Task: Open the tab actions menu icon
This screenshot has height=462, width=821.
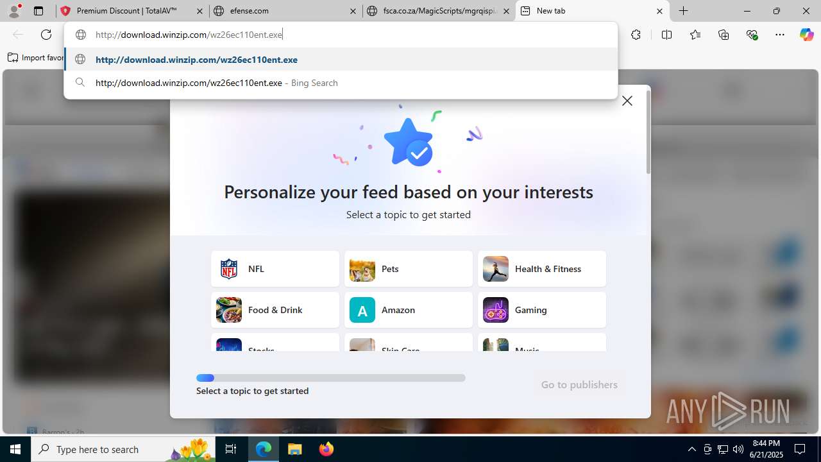Action: (38, 11)
